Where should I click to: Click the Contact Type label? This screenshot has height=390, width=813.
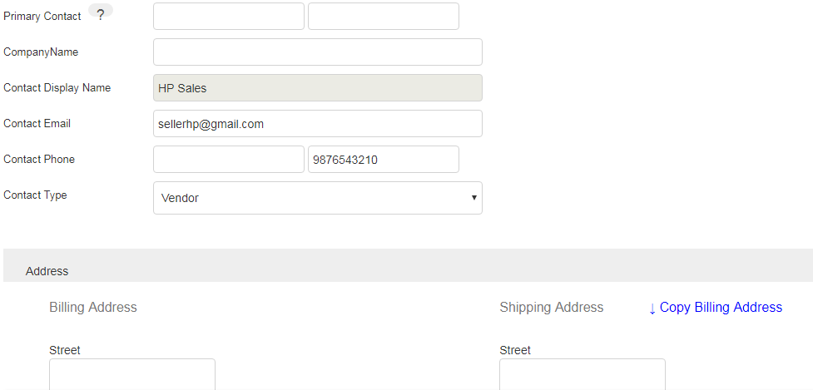[x=36, y=195]
